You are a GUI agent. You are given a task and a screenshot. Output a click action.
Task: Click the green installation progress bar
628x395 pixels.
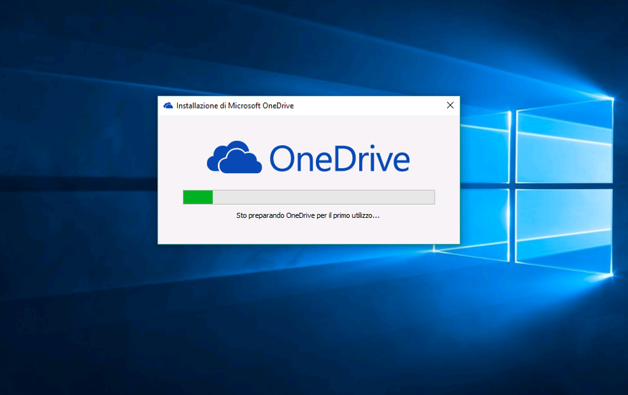(x=309, y=197)
